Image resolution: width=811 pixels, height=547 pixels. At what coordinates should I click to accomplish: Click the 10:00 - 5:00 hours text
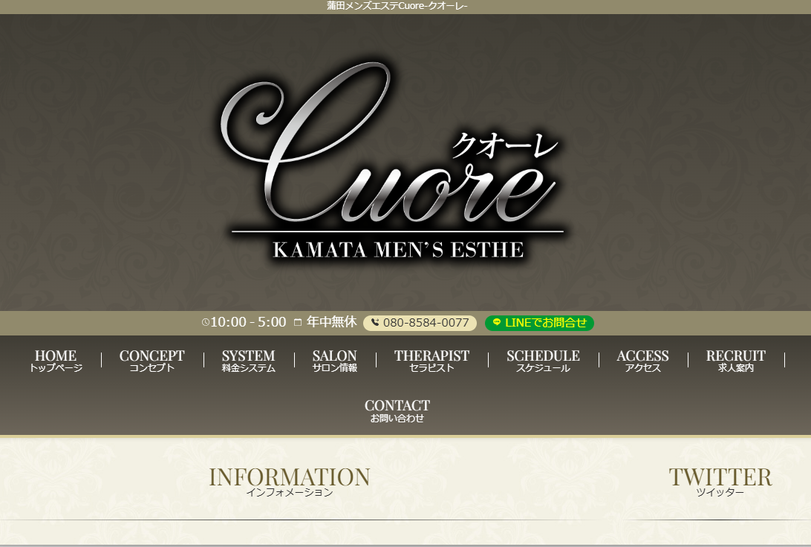[248, 322]
